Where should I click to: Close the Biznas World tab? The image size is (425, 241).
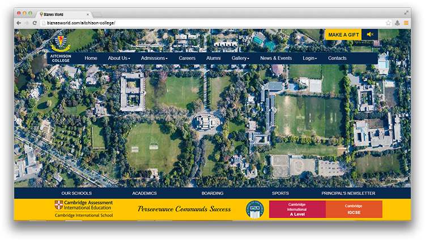[x=87, y=14]
